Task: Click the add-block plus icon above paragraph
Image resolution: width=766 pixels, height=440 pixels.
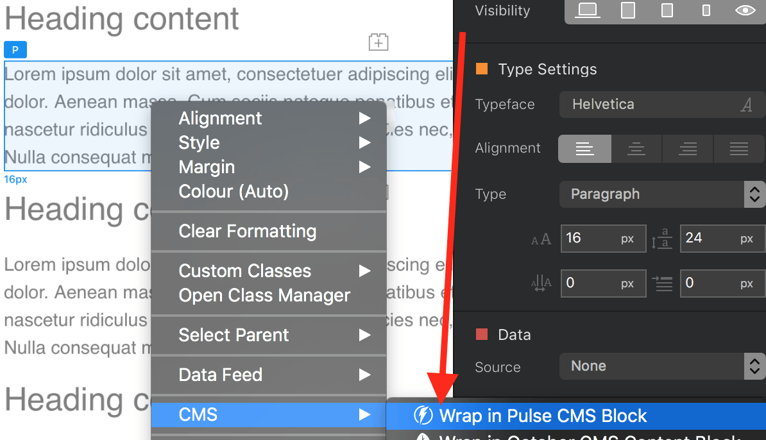Action: tap(379, 42)
